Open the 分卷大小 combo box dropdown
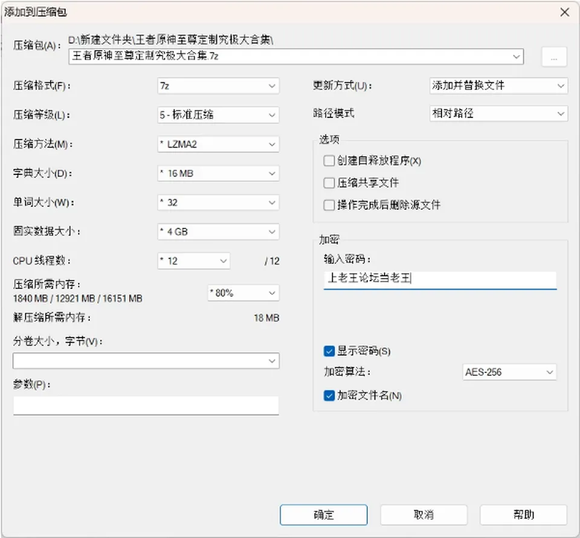This screenshot has height=538, width=580. click(272, 361)
